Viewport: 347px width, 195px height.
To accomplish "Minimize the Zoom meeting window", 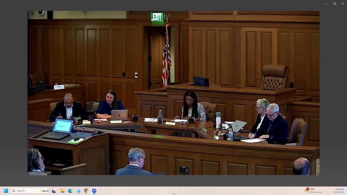I will [x=326, y=4].
